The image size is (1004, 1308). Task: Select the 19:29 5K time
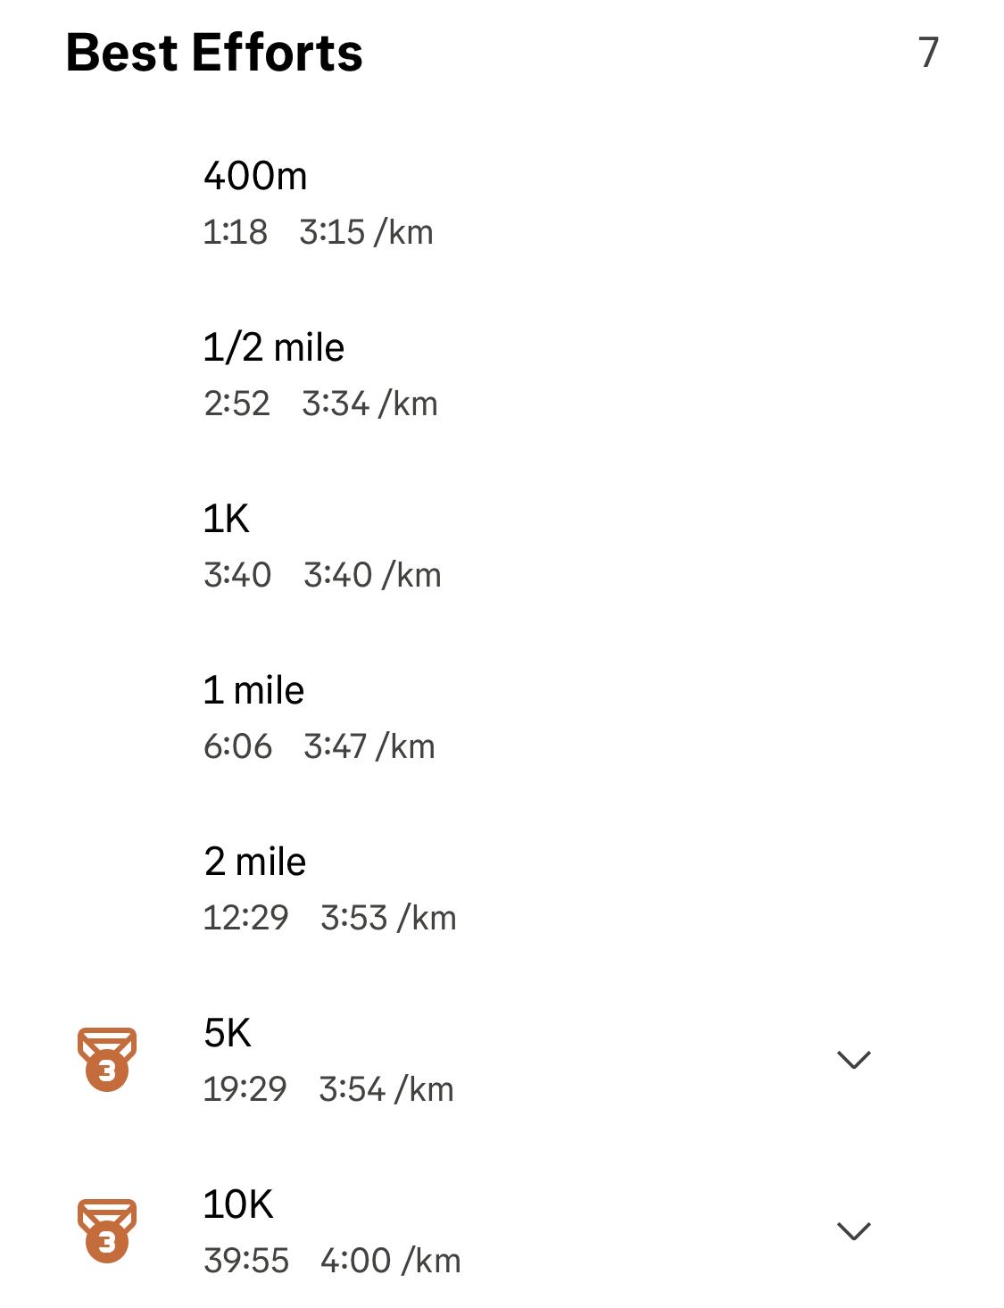(x=245, y=1089)
